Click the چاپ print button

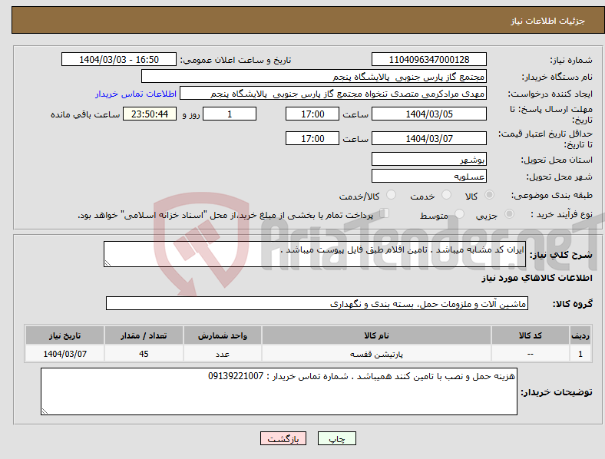337,438
